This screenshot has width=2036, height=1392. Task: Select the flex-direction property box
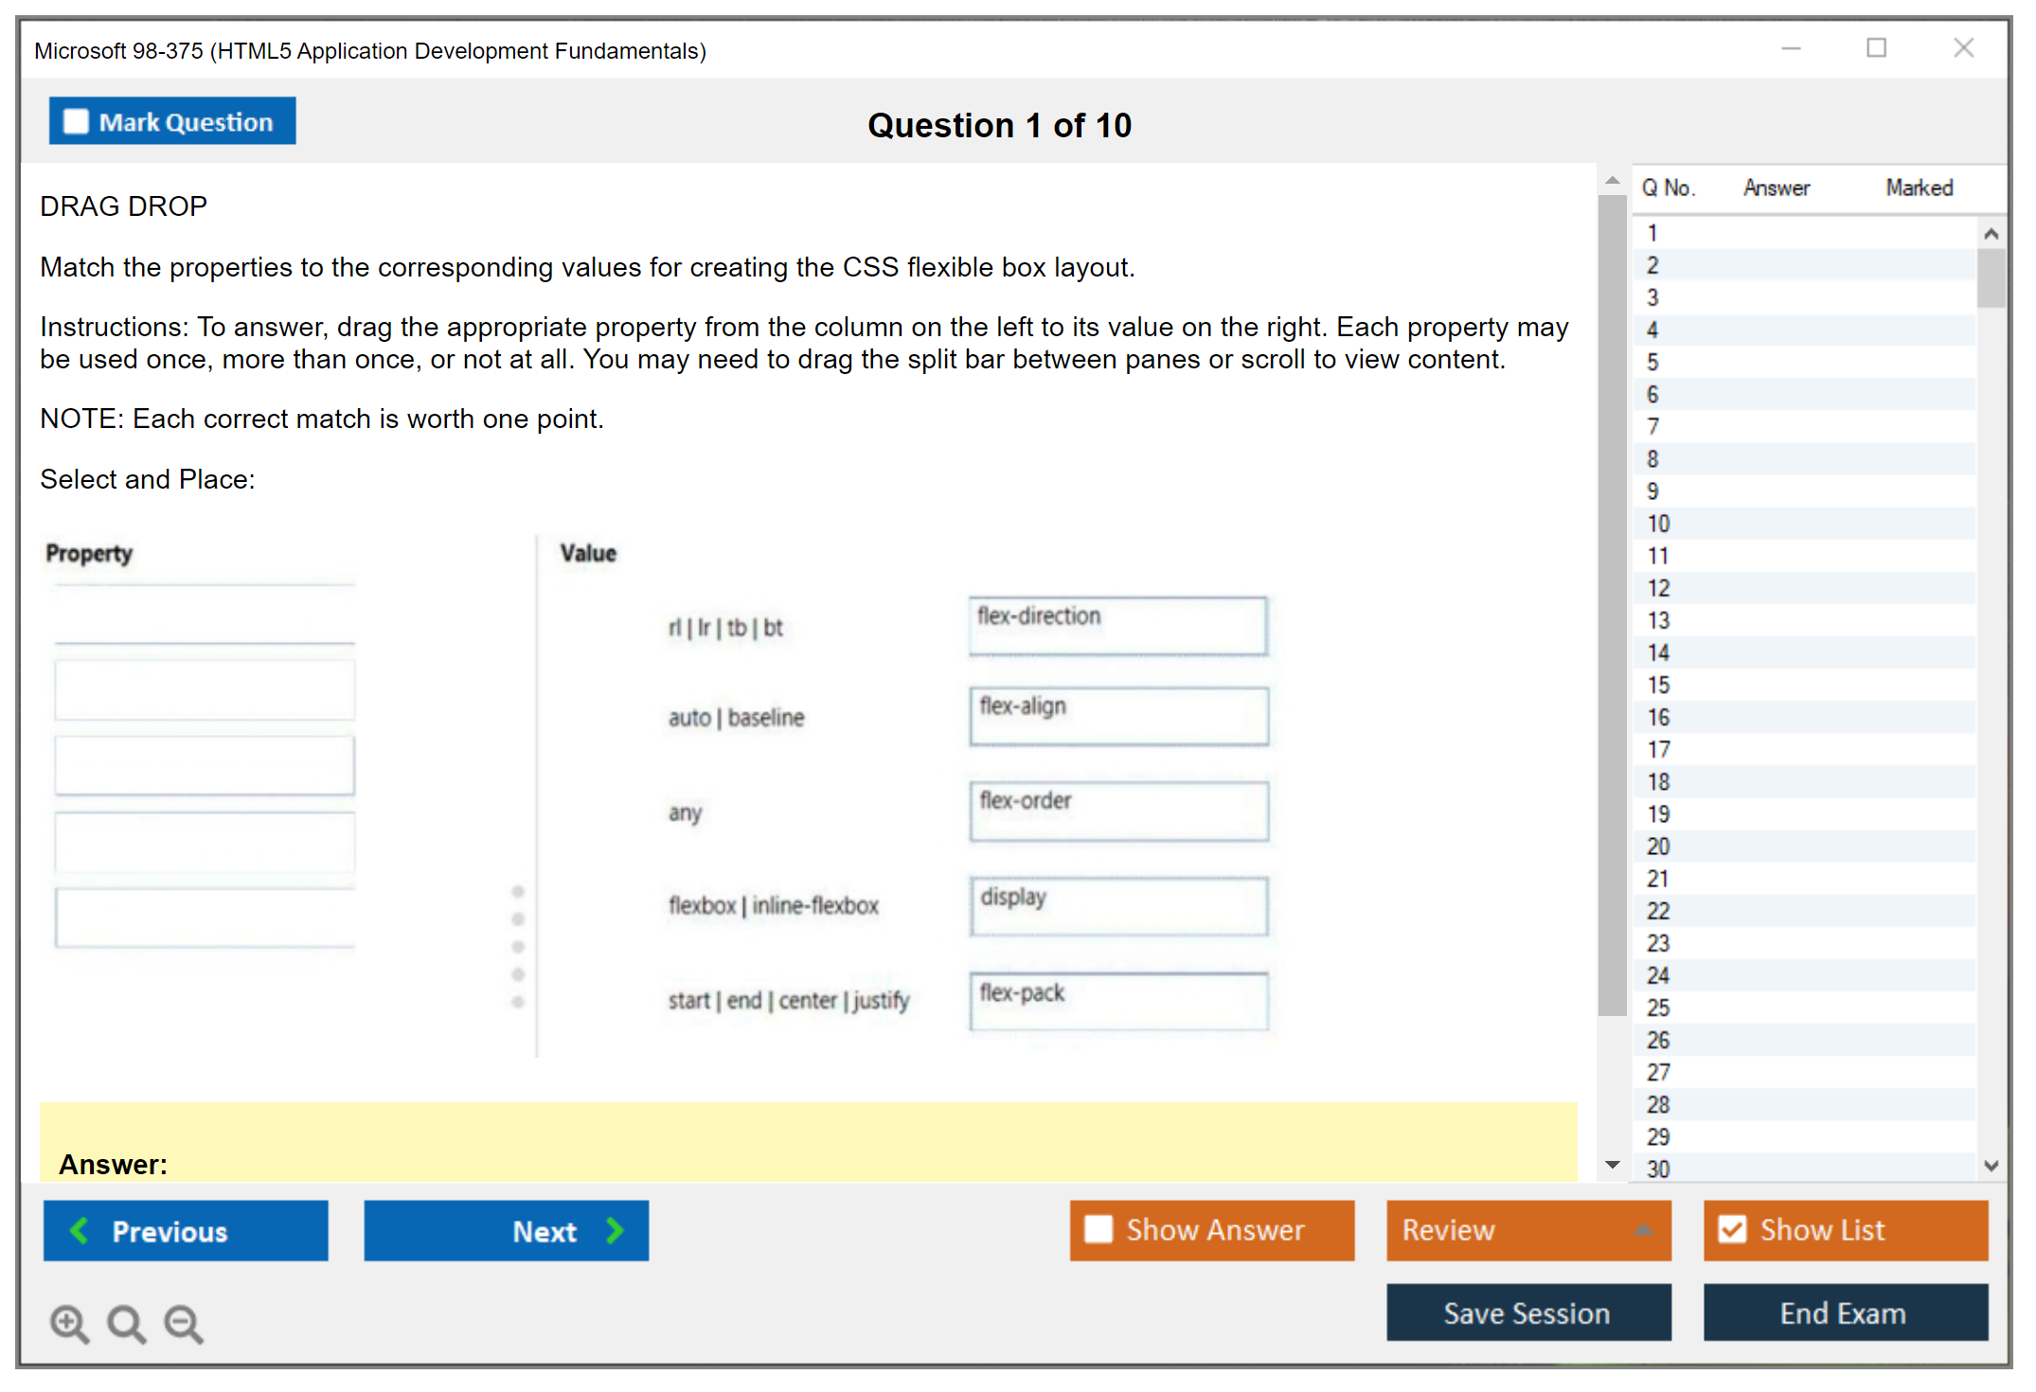(x=1117, y=626)
